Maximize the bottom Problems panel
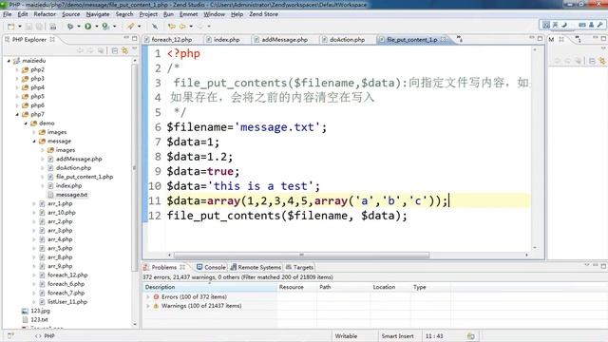The height and width of the screenshot is (342, 608). (x=603, y=266)
